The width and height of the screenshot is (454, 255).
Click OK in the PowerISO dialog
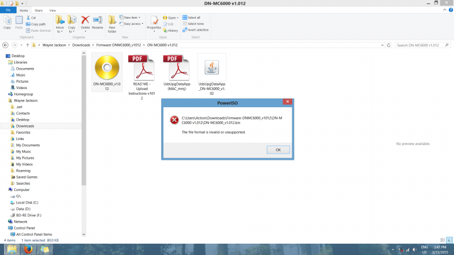278,150
